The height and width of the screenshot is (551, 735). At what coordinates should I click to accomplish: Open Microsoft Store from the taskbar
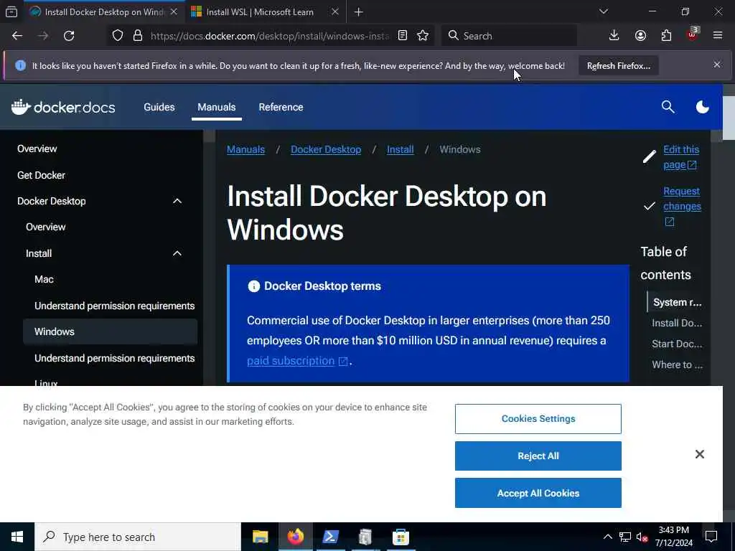point(401,537)
